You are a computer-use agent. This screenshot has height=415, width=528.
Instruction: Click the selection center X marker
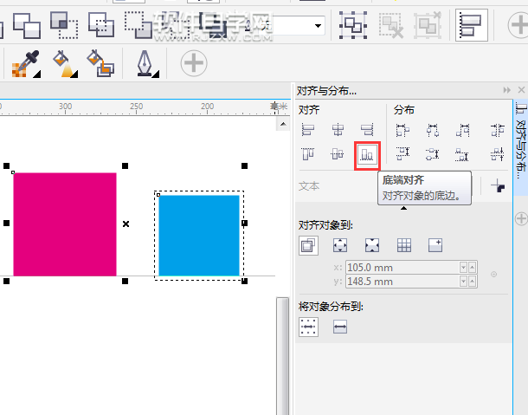point(126,224)
